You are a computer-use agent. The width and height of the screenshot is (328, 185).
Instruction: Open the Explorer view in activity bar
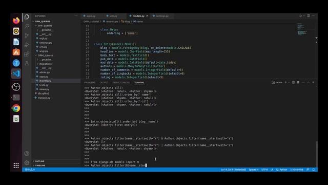27,17
